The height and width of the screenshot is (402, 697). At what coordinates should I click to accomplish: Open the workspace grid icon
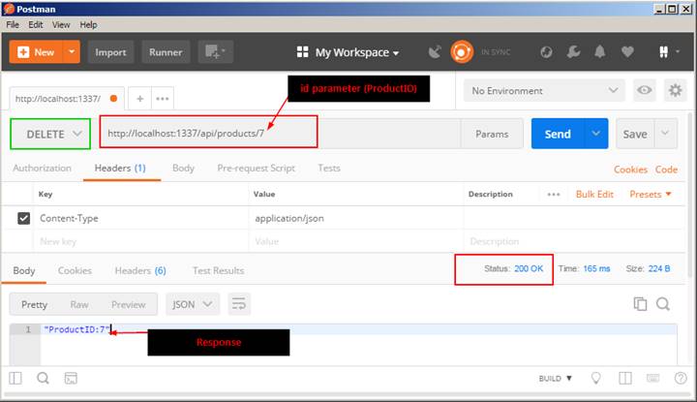pyautogui.click(x=303, y=52)
